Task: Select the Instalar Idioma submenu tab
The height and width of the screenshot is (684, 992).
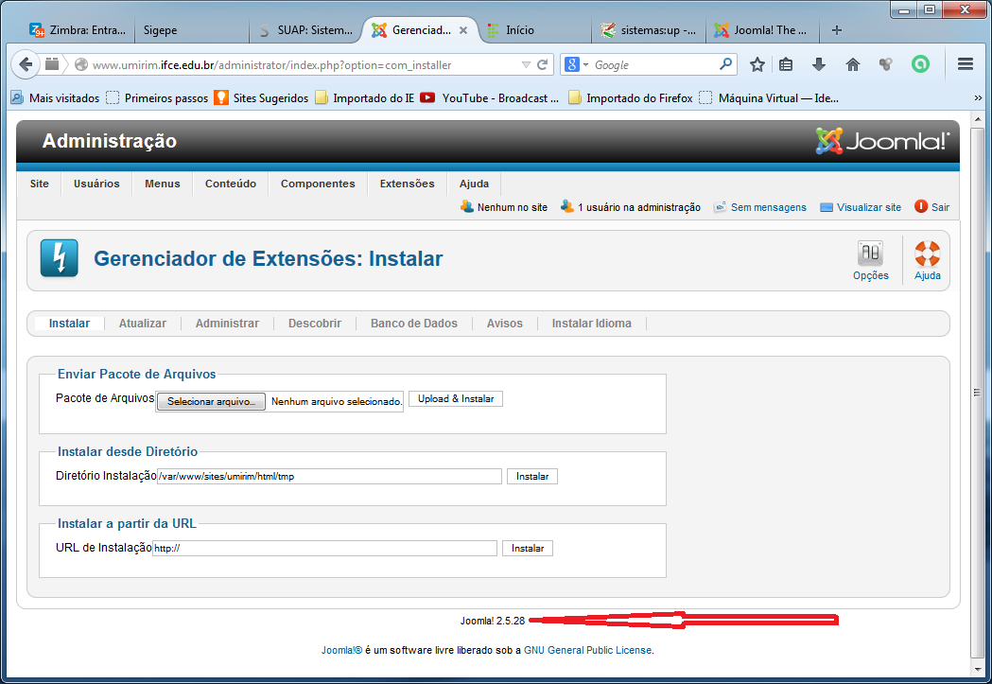Action: (x=591, y=324)
